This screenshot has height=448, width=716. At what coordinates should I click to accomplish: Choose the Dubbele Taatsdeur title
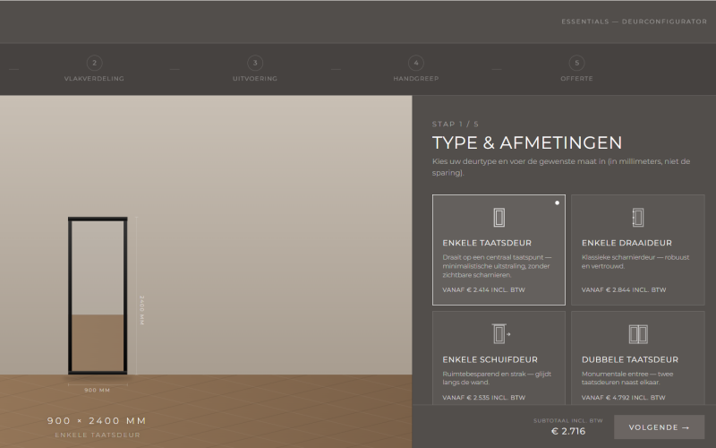630,360
